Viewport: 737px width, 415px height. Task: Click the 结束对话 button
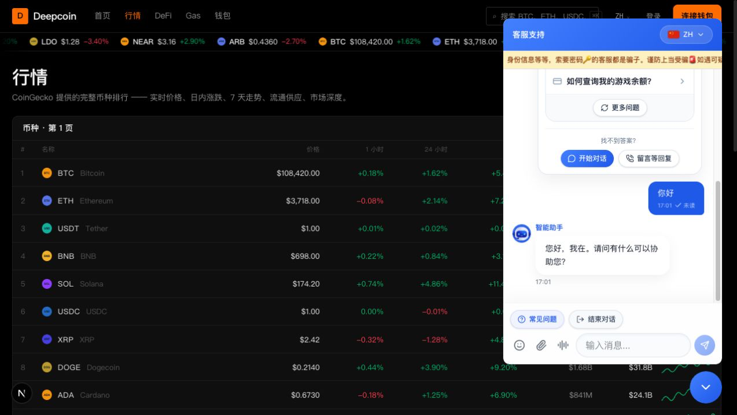(596, 319)
